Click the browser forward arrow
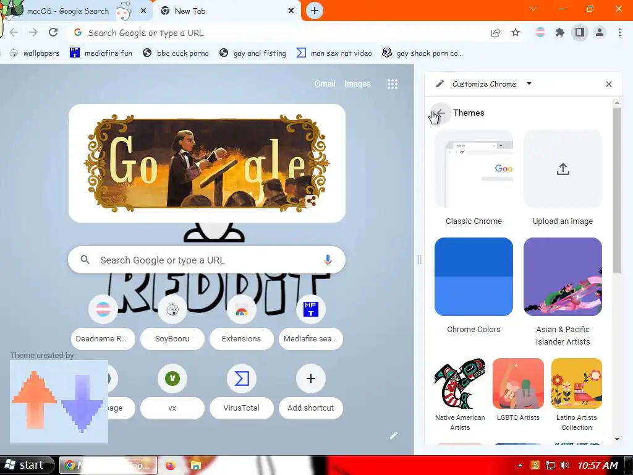 pos(33,33)
